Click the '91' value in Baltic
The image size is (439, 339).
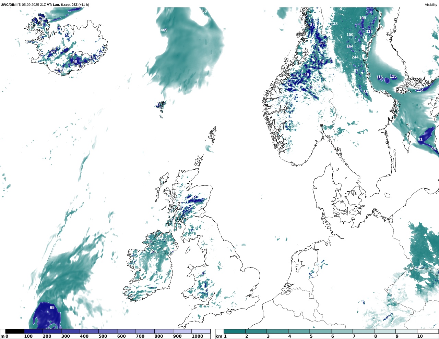(420, 139)
